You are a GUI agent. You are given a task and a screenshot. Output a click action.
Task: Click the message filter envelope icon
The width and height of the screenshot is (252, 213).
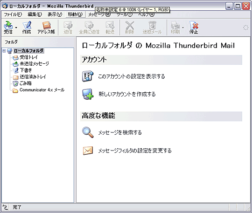pos(88,151)
